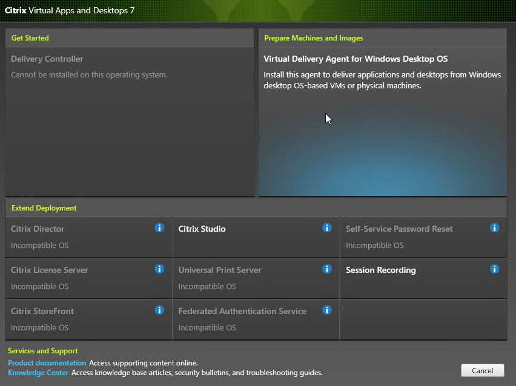View info for Universal Print Server
Screen dimensions: 516x386
click(x=327, y=269)
